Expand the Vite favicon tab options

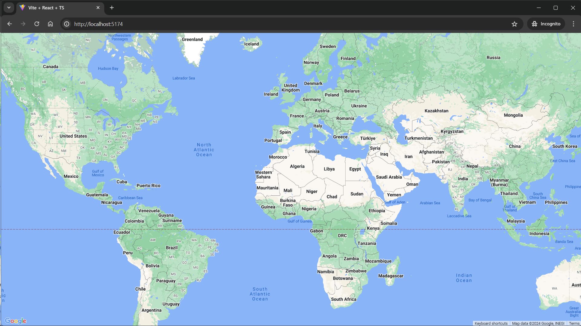[22, 8]
